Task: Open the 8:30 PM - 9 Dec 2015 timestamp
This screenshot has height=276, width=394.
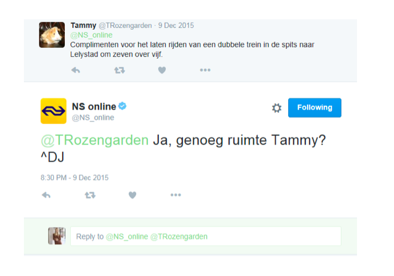Action: [75, 178]
